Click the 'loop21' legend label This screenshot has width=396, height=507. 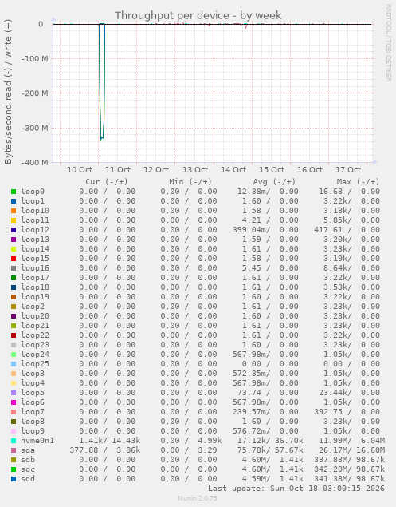point(35,326)
